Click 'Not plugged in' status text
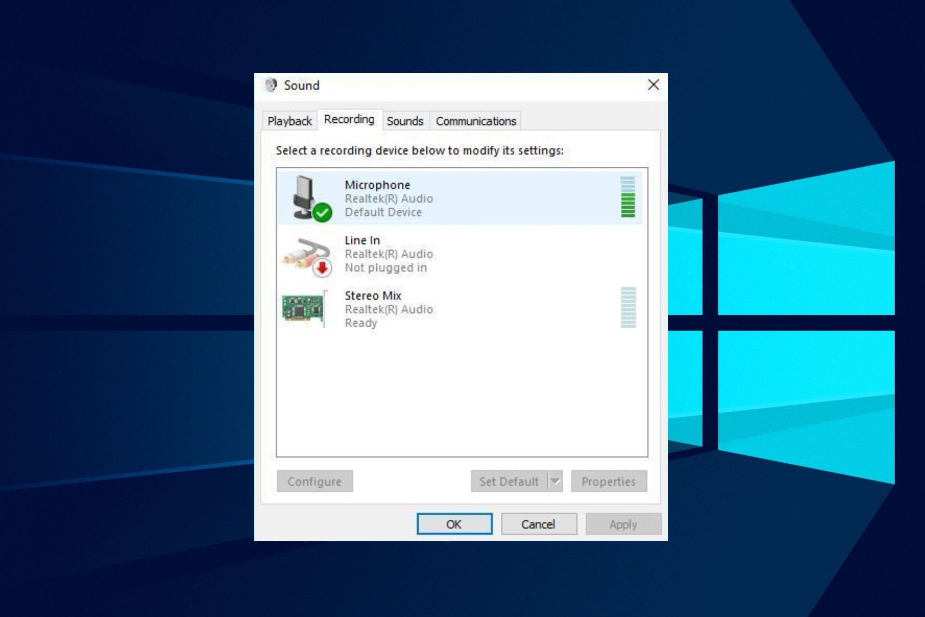The width and height of the screenshot is (925, 617). point(385,268)
